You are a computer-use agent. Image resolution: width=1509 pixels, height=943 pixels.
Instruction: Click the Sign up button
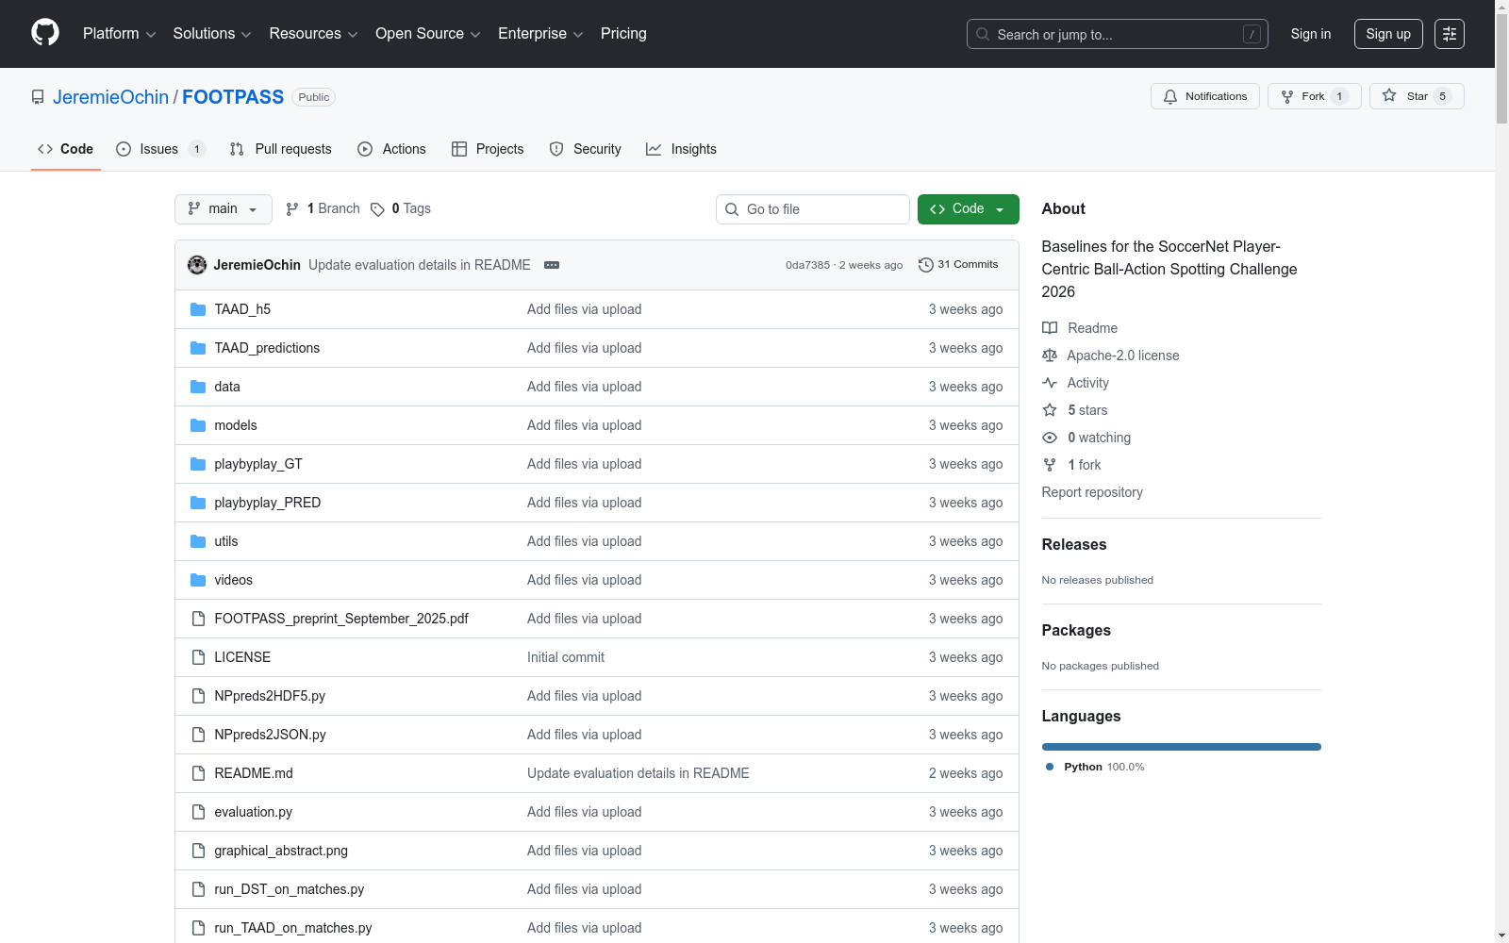[1388, 34]
